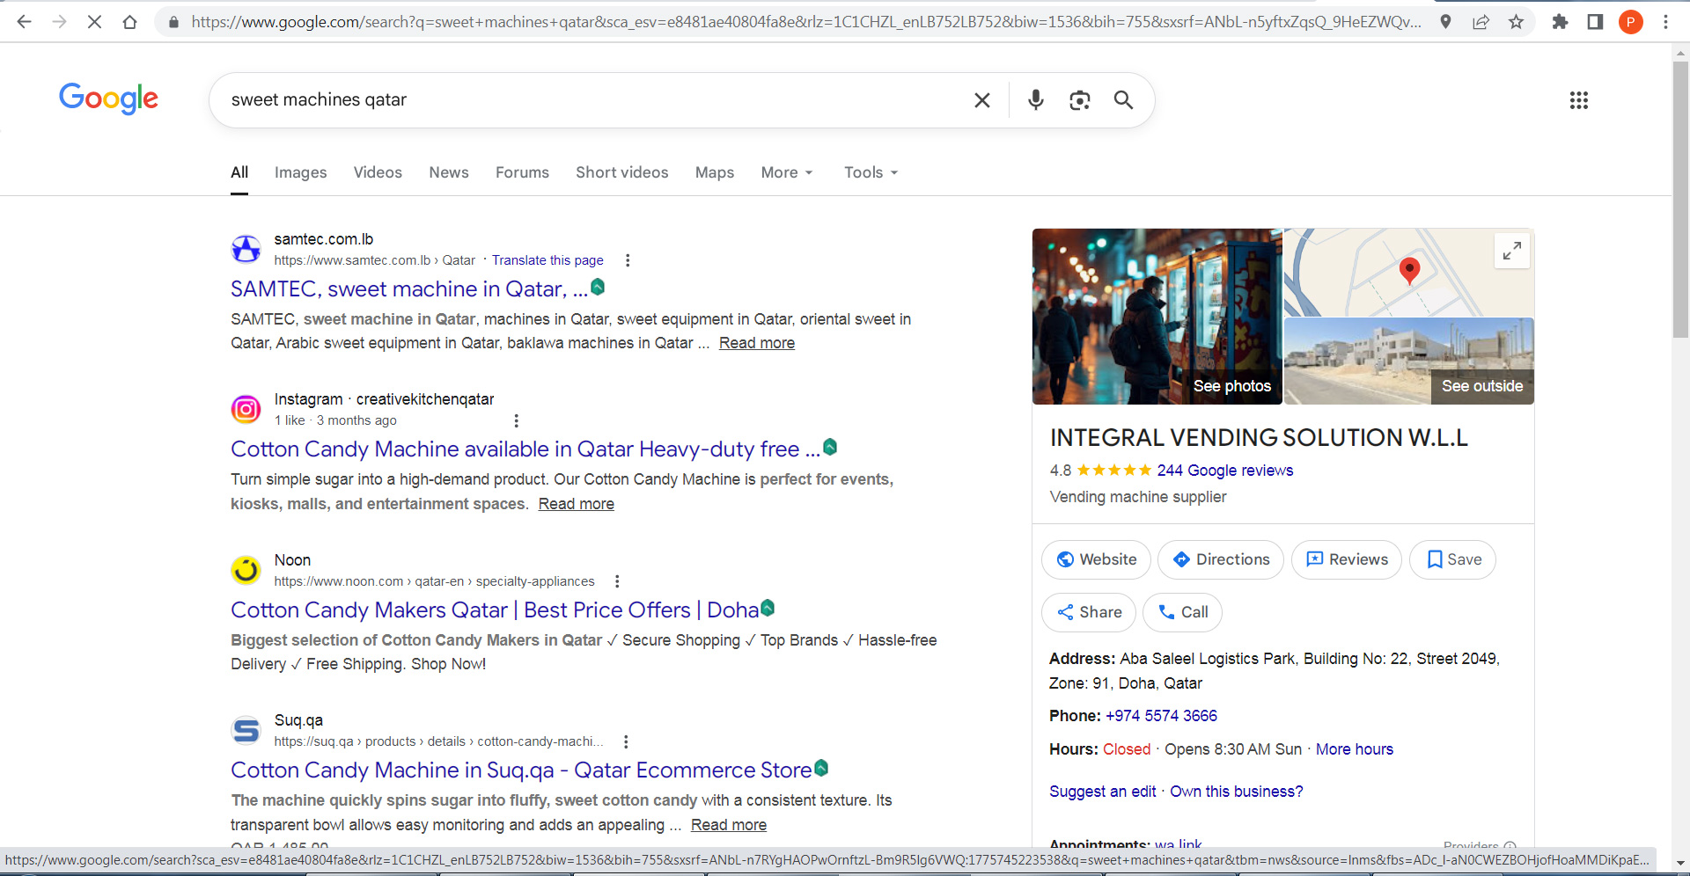1690x876 pixels.
Task: Open the 244 Google reviews link
Action: [1224, 471]
